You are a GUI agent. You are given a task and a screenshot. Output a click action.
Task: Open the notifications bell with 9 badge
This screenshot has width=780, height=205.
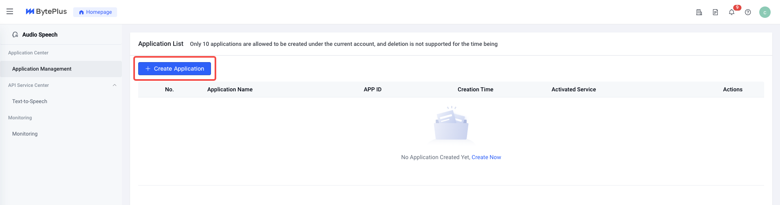tap(732, 12)
